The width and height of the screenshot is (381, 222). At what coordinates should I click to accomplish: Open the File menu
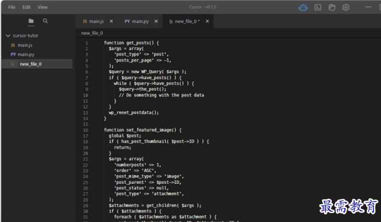tap(11, 7)
